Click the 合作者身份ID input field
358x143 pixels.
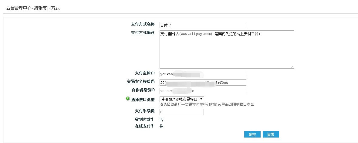tap(203, 91)
